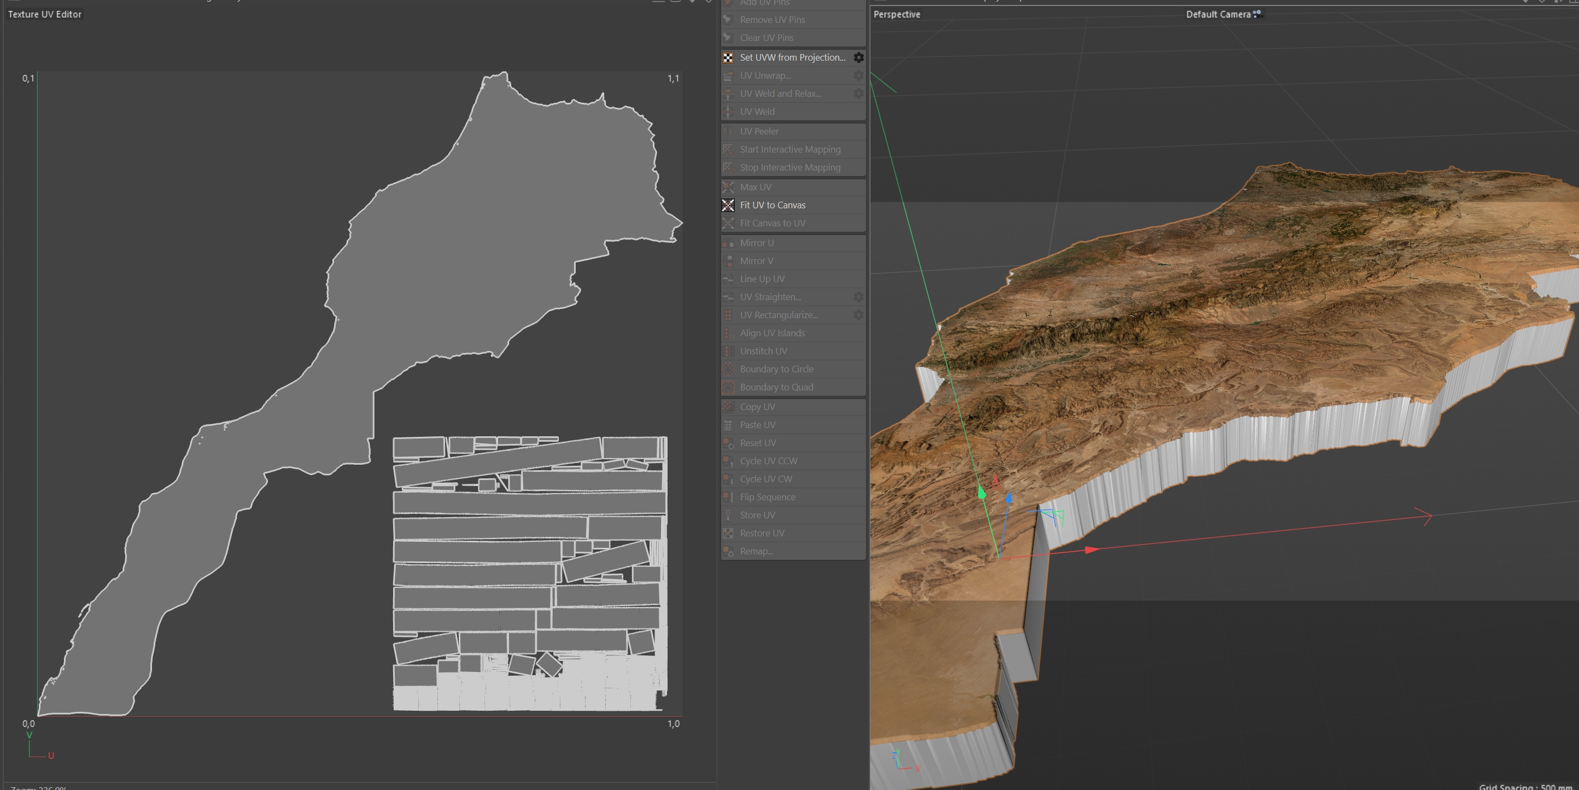The height and width of the screenshot is (790, 1579).
Task: Click the Remove UV Pins entry
Action: (771, 20)
